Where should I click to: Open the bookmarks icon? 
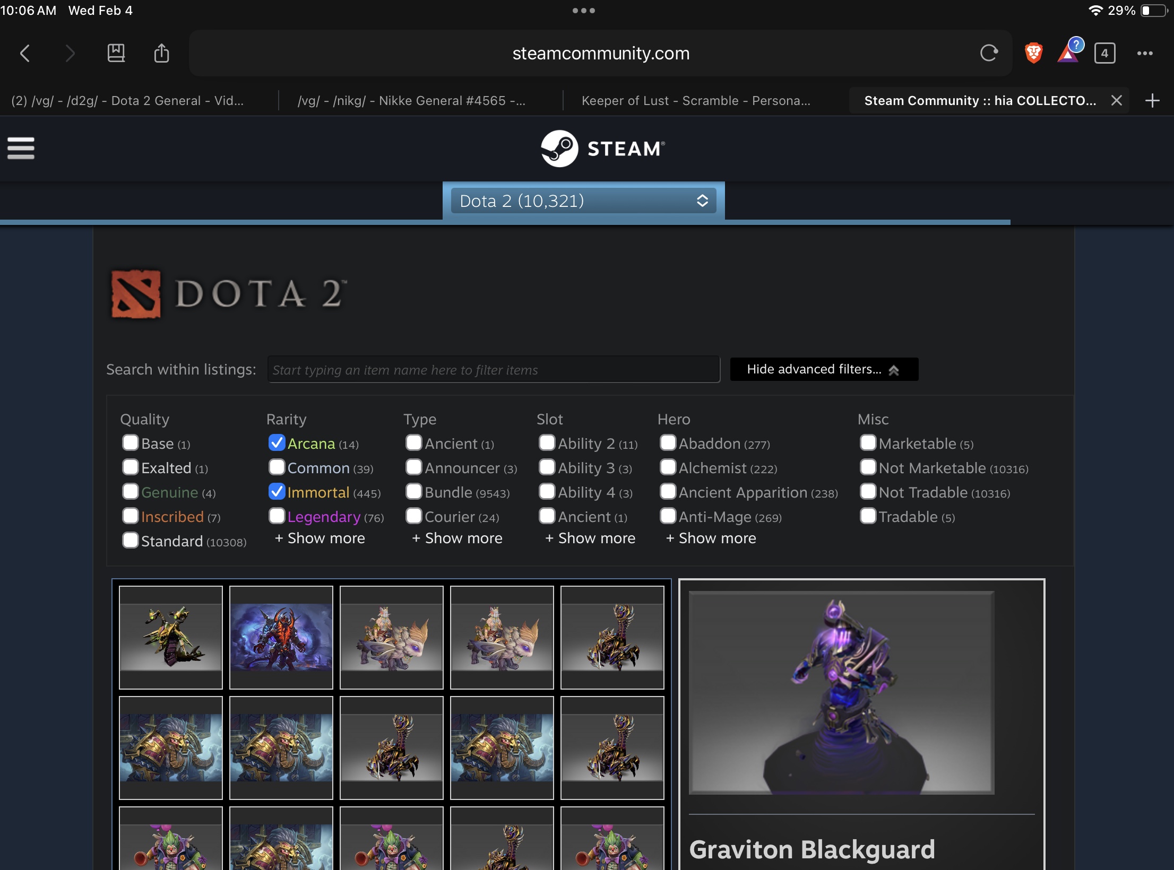116,53
